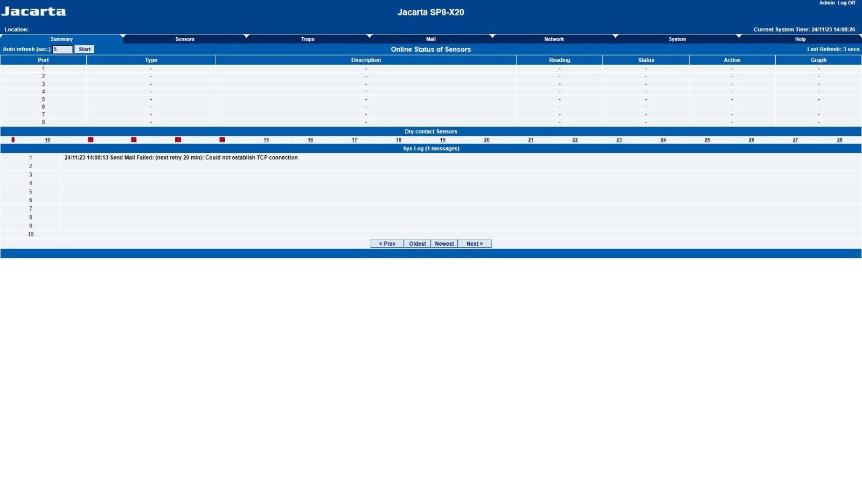Click the red alarm indicator for sensor 12
The height and width of the screenshot is (485, 862).
point(134,140)
